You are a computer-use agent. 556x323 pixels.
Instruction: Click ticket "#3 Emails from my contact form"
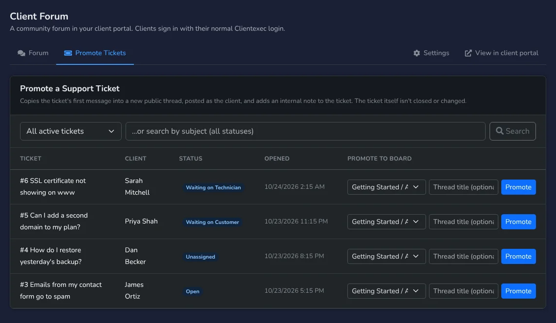(61, 291)
